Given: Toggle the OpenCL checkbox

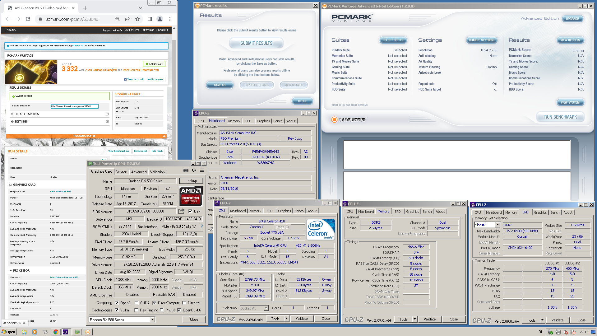Looking at the screenshot, I should point(117,303).
